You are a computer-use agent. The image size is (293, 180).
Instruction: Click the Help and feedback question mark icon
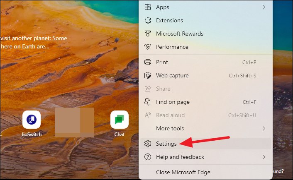tap(148, 157)
